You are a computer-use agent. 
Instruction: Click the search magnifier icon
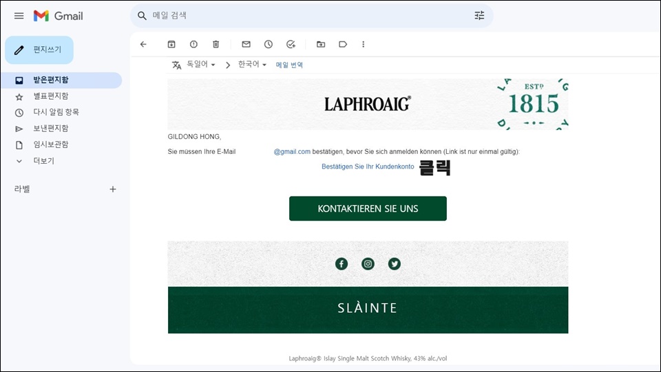pos(142,16)
